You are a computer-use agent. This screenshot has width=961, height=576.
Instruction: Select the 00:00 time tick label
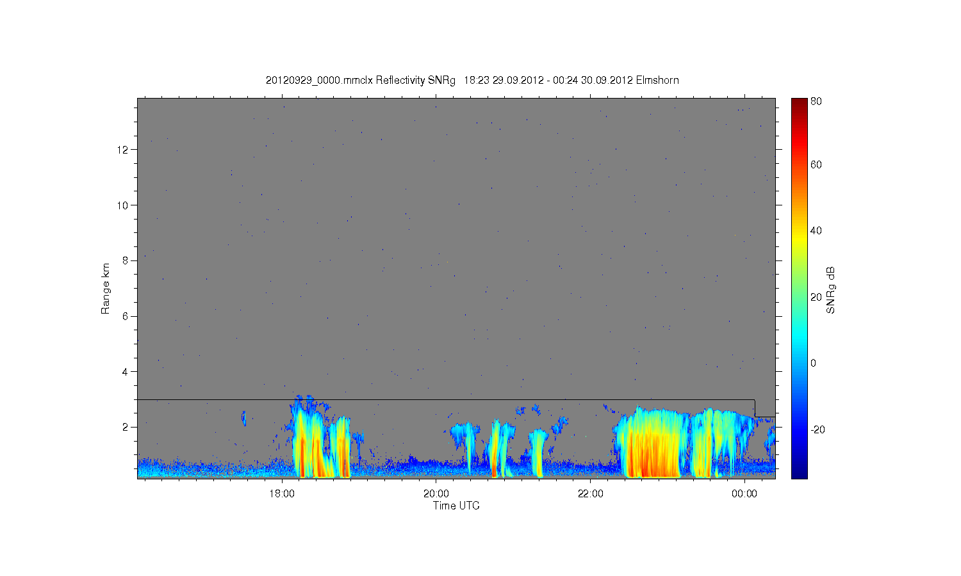click(744, 493)
